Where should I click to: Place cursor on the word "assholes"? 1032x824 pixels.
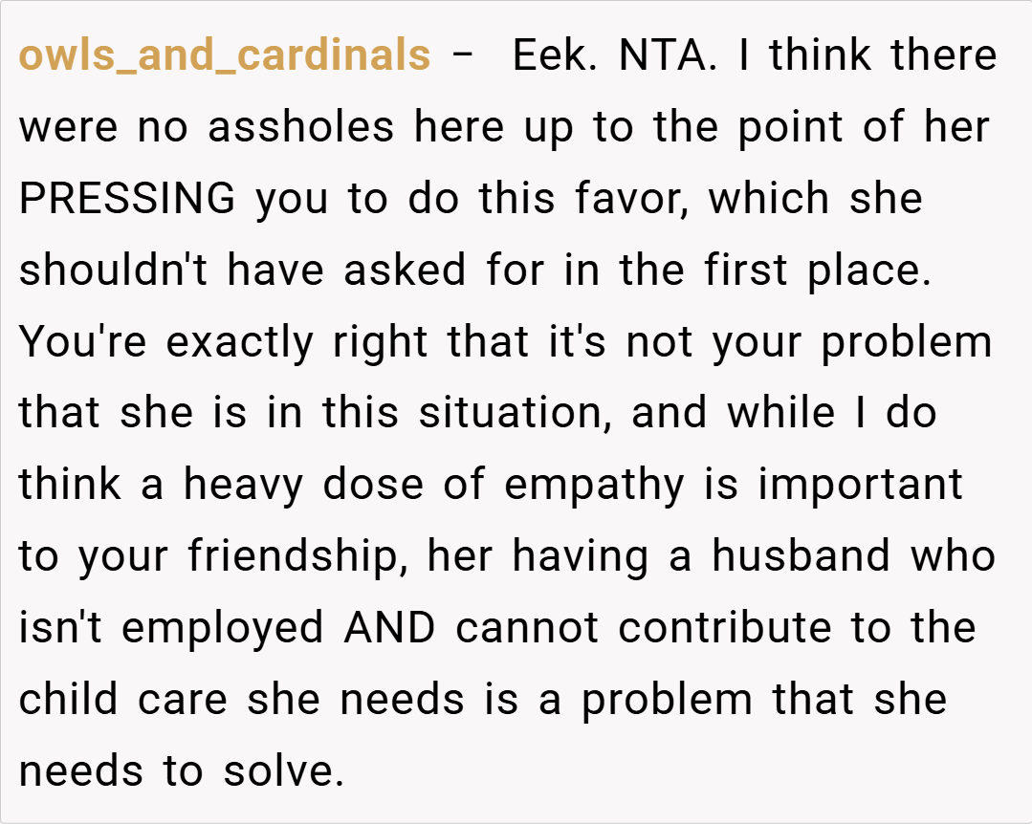(301, 128)
